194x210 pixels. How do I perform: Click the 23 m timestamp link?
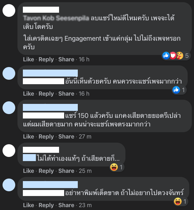coord(85,205)
